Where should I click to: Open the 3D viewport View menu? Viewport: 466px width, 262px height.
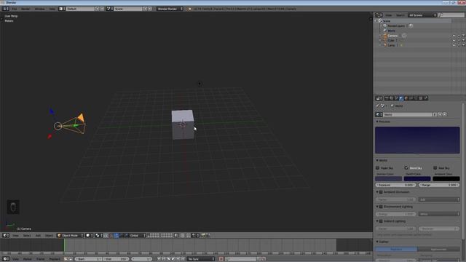[15, 236]
